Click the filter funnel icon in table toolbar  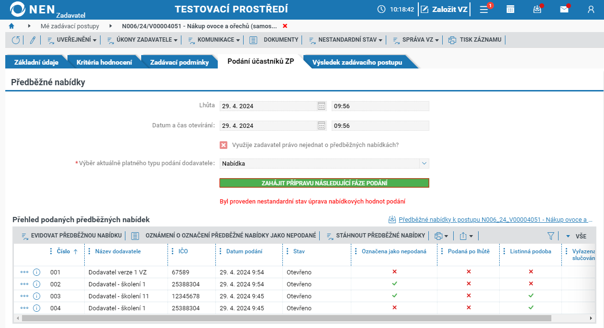pyautogui.click(x=551, y=236)
